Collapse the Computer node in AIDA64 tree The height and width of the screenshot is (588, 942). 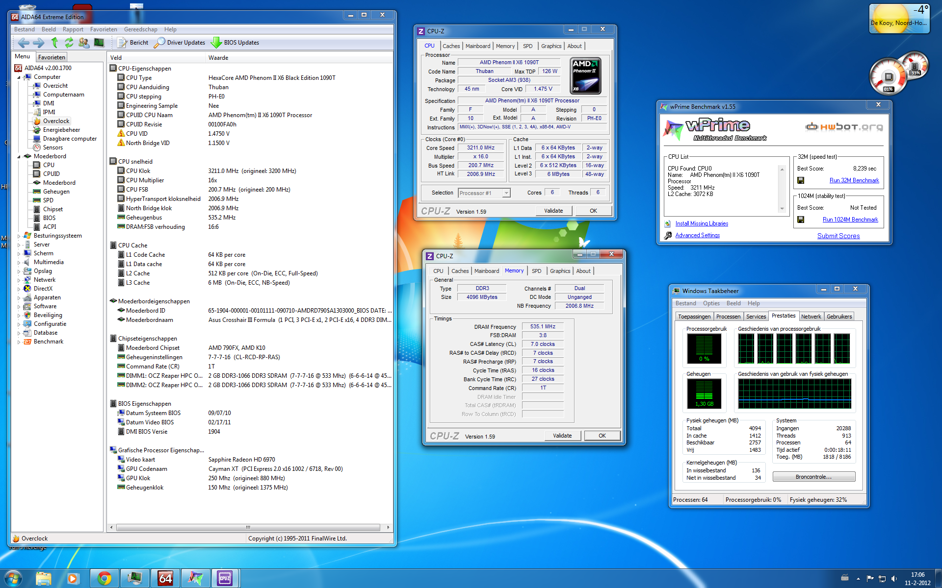[19, 77]
